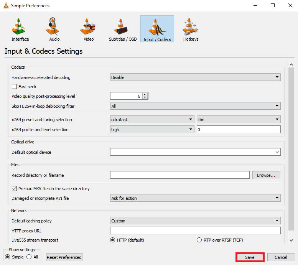Open the Hotkeys preferences icon

click(190, 27)
